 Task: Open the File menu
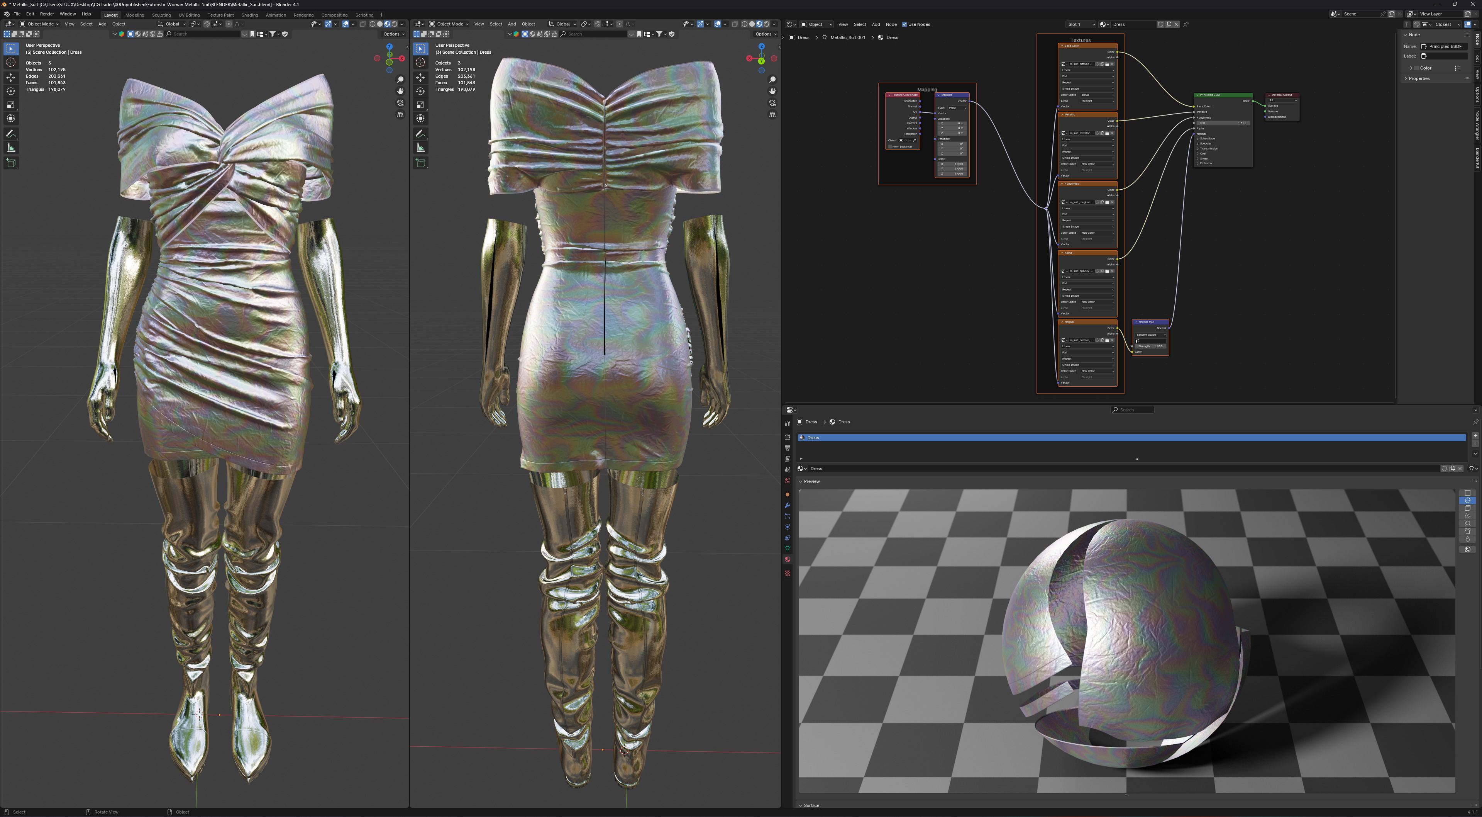tap(17, 14)
